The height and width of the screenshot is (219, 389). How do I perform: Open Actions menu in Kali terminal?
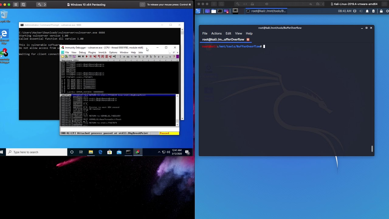(x=216, y=33)
